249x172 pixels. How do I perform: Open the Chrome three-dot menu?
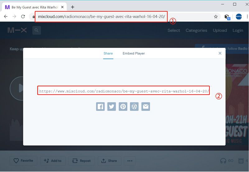tap(247, 17)
